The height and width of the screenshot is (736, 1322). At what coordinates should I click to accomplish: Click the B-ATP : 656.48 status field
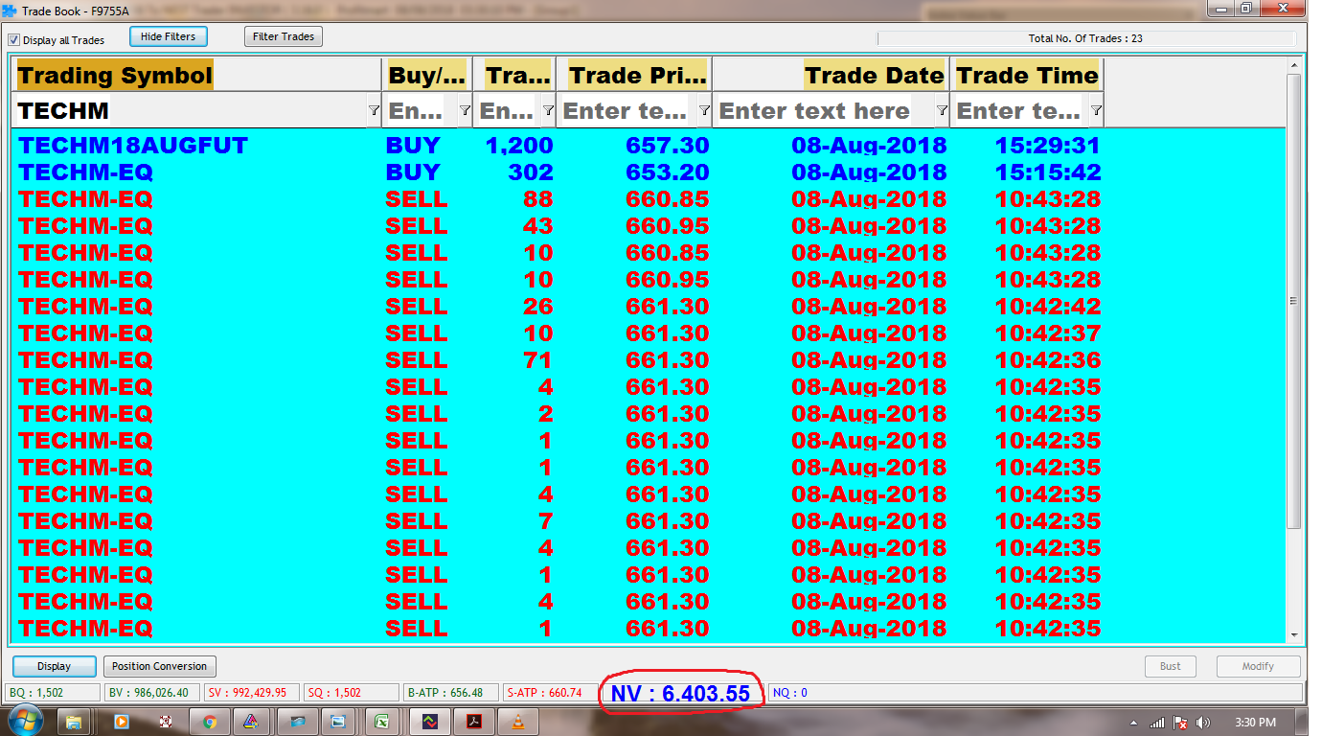[451, 693]
